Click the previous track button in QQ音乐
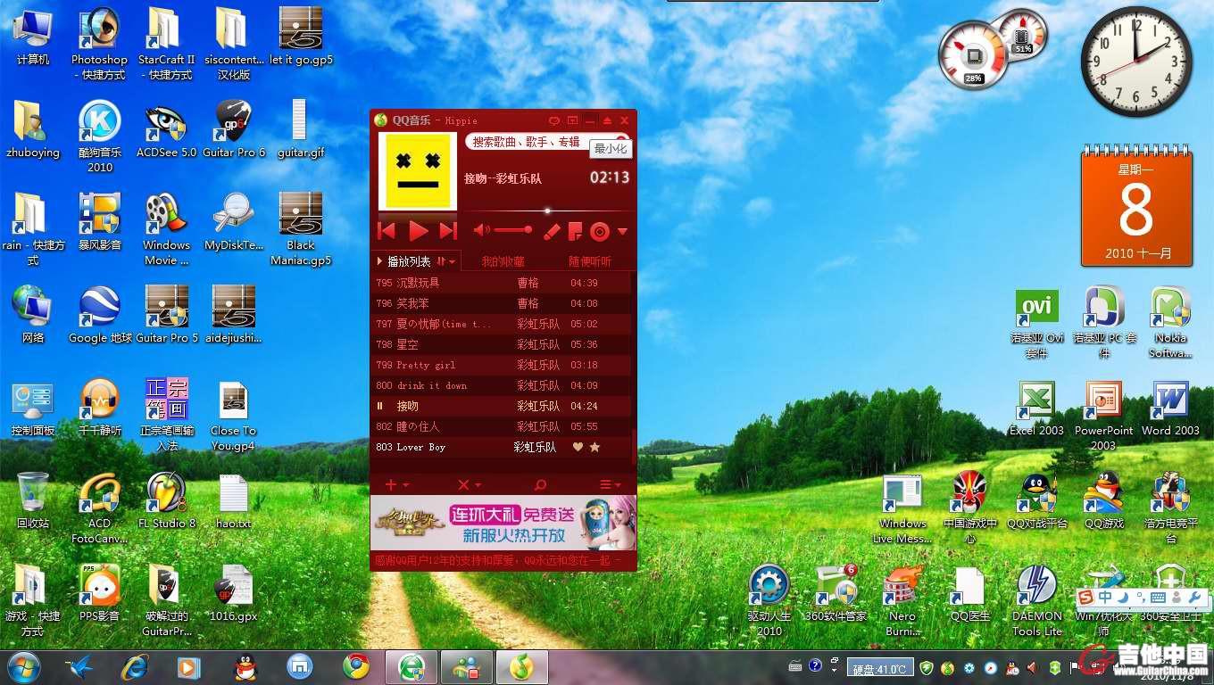Image resolution: width=1214 pixels, height=685 pixels. click(x=387, y=232)
